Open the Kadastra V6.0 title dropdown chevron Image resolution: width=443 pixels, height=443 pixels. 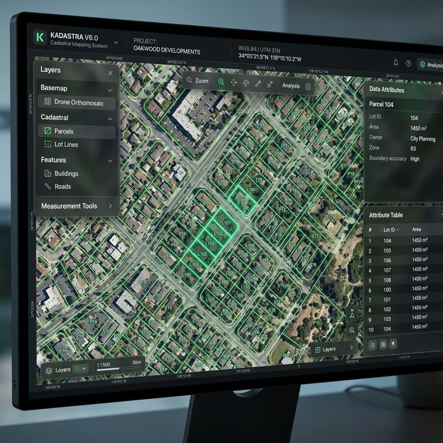coord(116,42)
